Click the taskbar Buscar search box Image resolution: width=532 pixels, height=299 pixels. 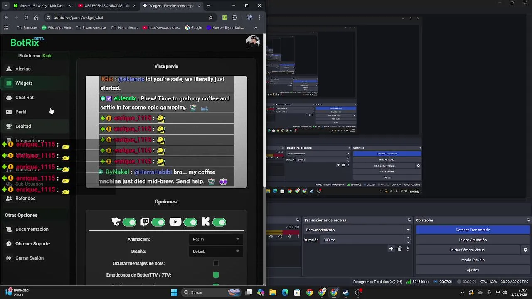tap(212, 292)
